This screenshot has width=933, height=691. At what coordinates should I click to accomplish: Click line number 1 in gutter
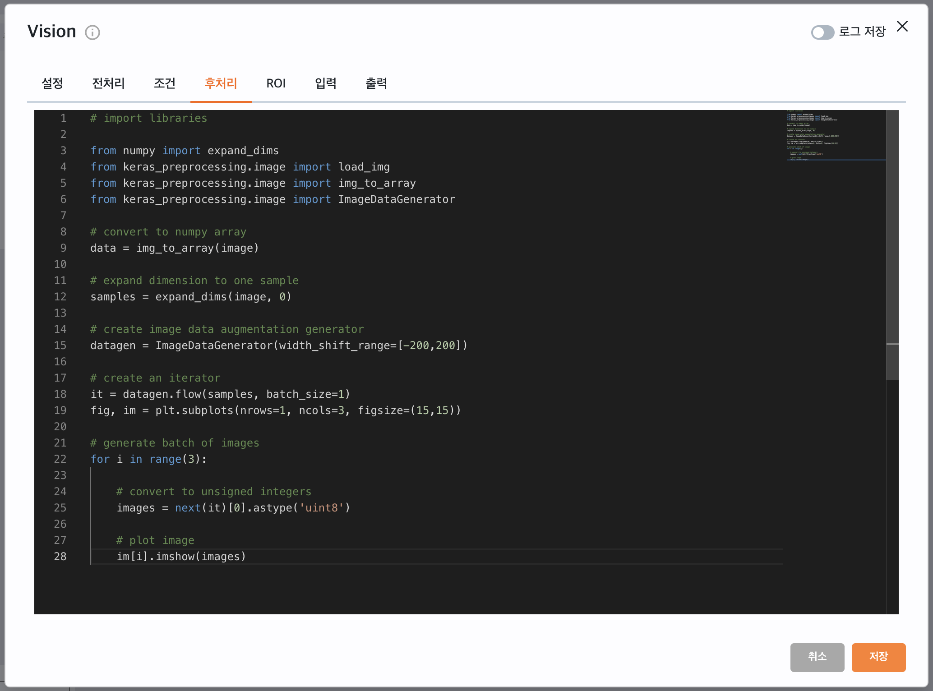tap(63, 118)
